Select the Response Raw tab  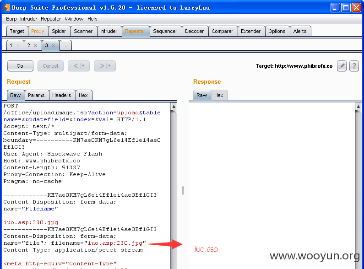coord(202,95)
